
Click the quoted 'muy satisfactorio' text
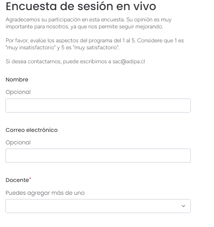pos(96,47)
